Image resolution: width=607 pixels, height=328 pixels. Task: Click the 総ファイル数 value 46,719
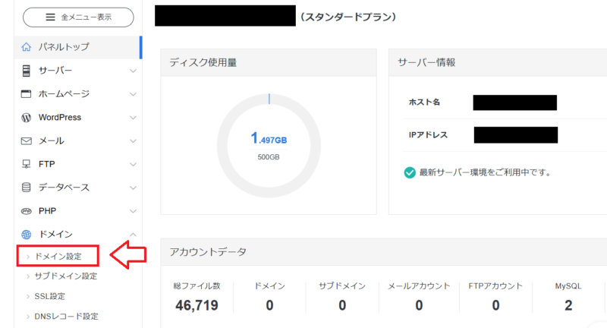[197, 305]
